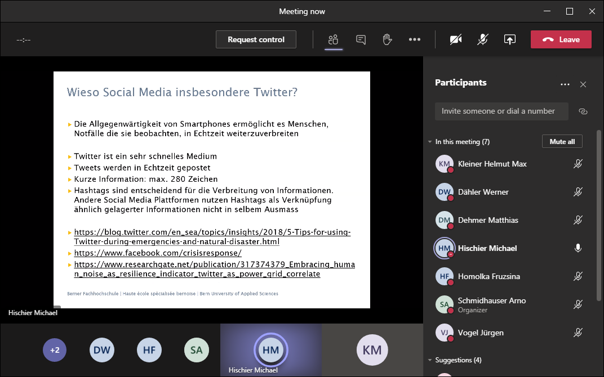The image size is (604, 377).
Task: Click the share content icon
Action: (x=509, y=39)
